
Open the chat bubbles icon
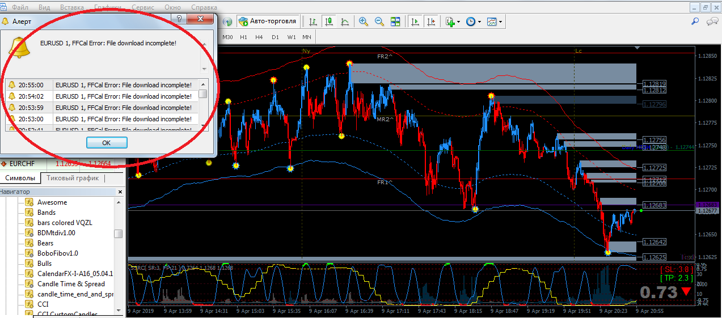click(x=712, y=22)
